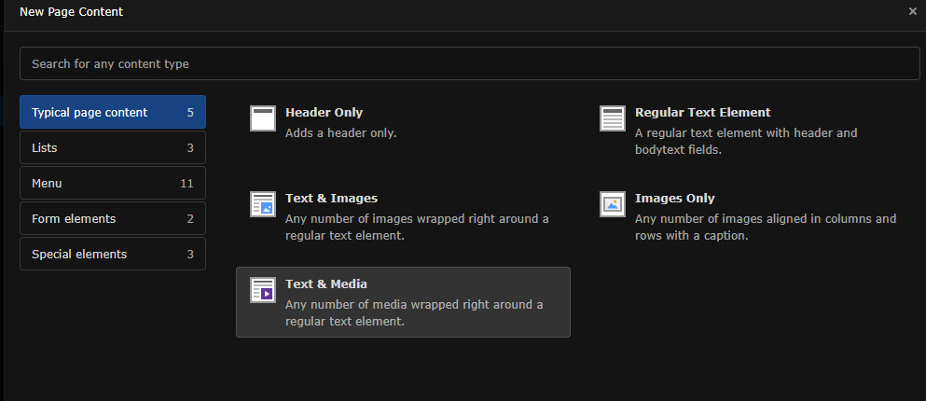Click the Text & Media title
This screenshot has width=926, height=401.
pos(326,283)
